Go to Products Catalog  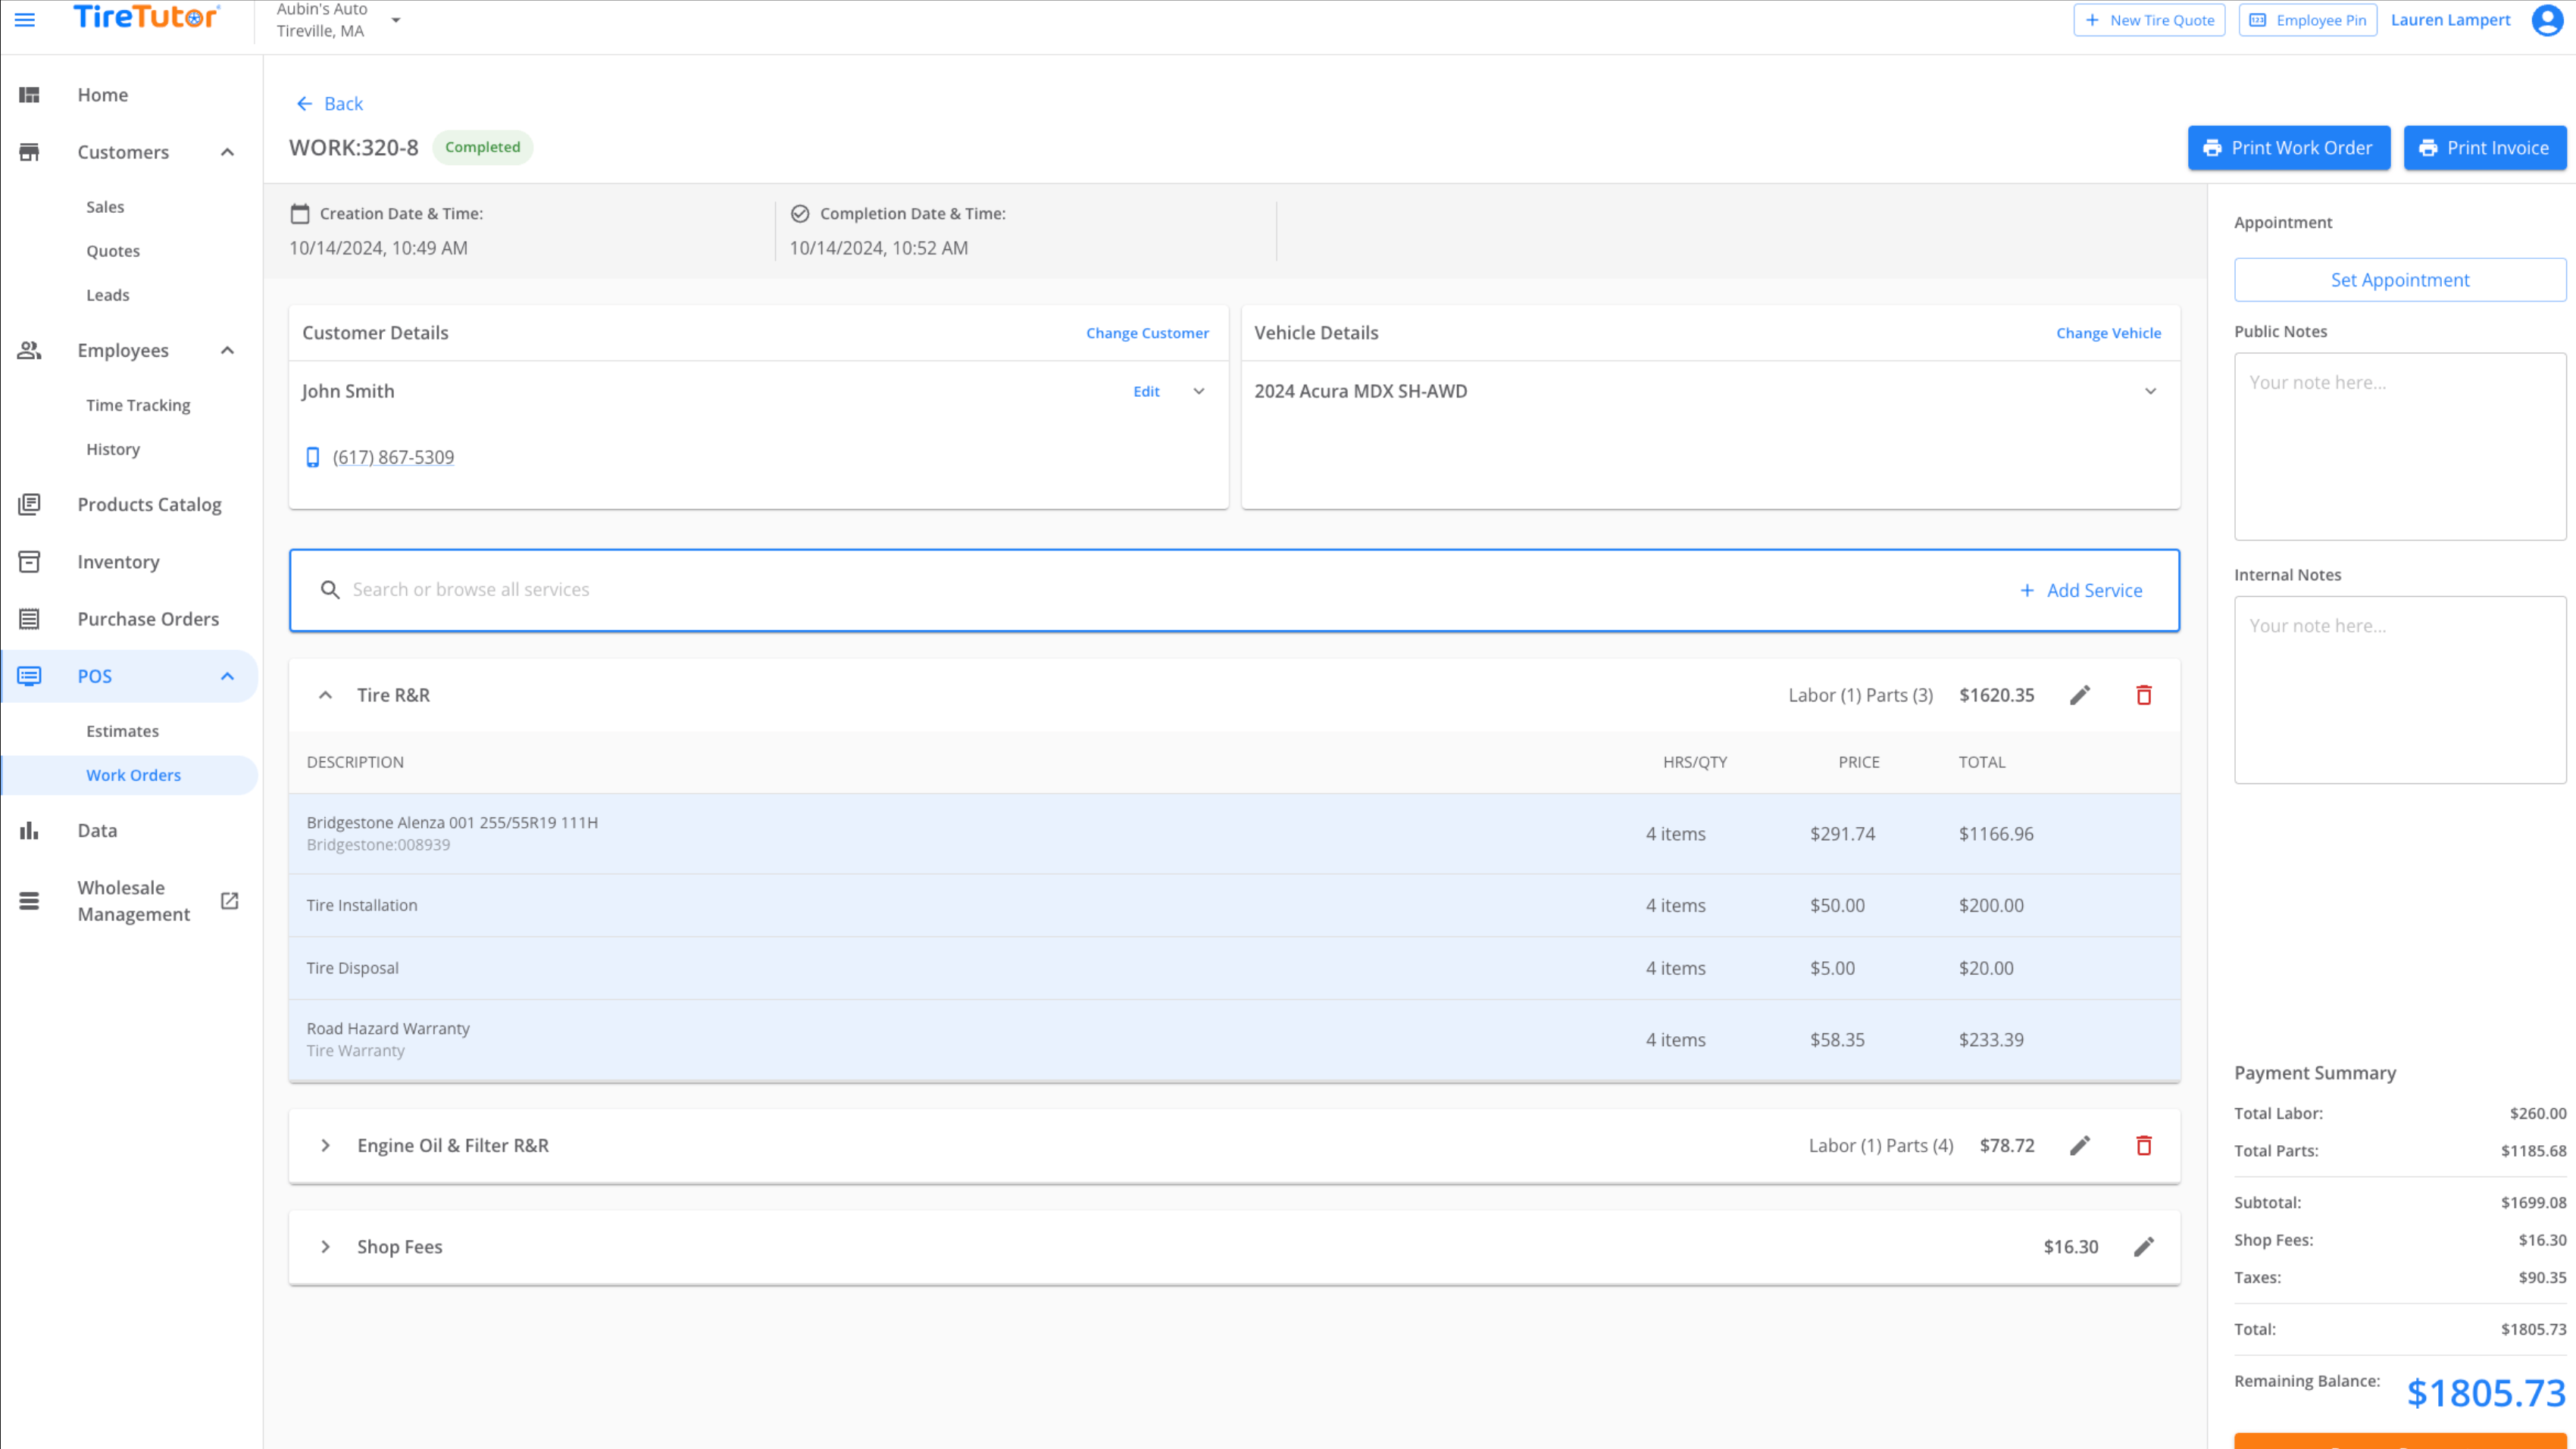149,504
